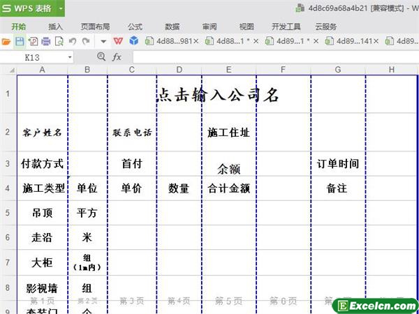Expand the WPS 表格 application menu arrow
Viewport: 419px width, 314px height.
tap(61, 9)
